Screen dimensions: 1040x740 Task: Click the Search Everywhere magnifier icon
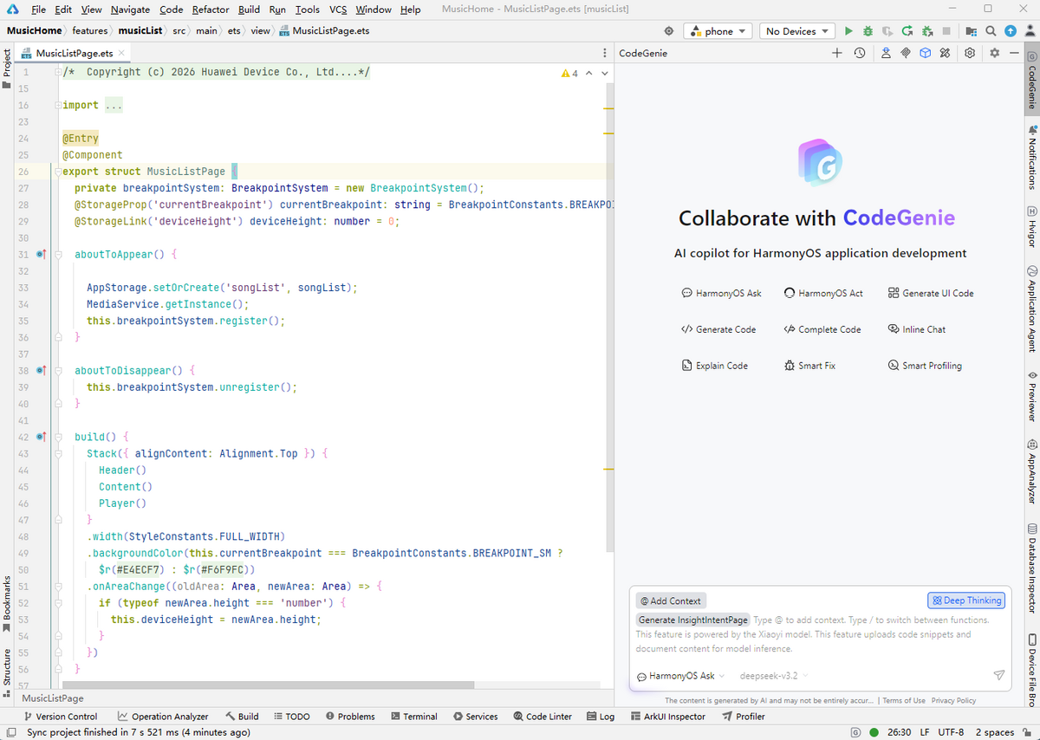click(x=991, y=31)
